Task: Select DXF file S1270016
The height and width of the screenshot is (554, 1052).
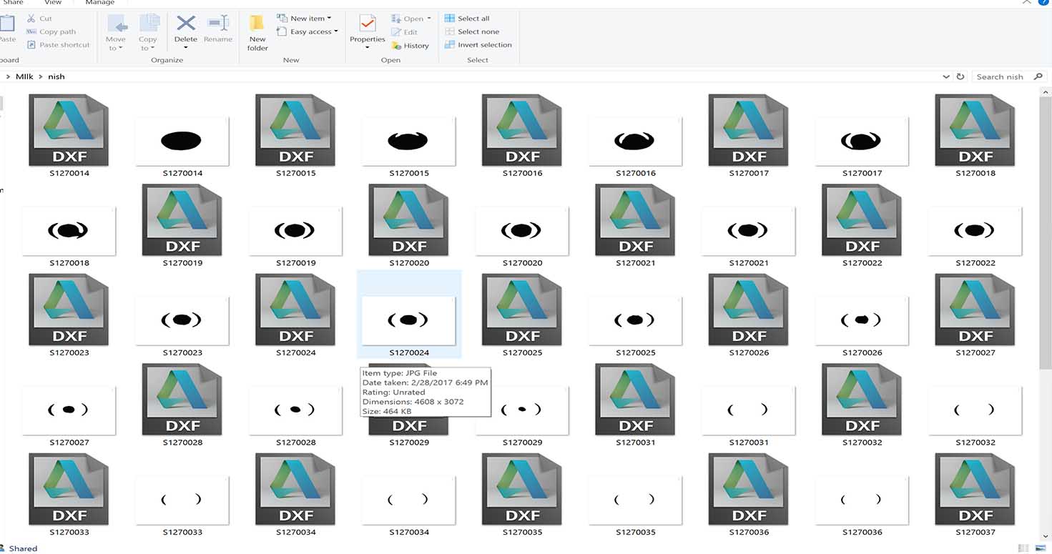Action: coord(522,136)
